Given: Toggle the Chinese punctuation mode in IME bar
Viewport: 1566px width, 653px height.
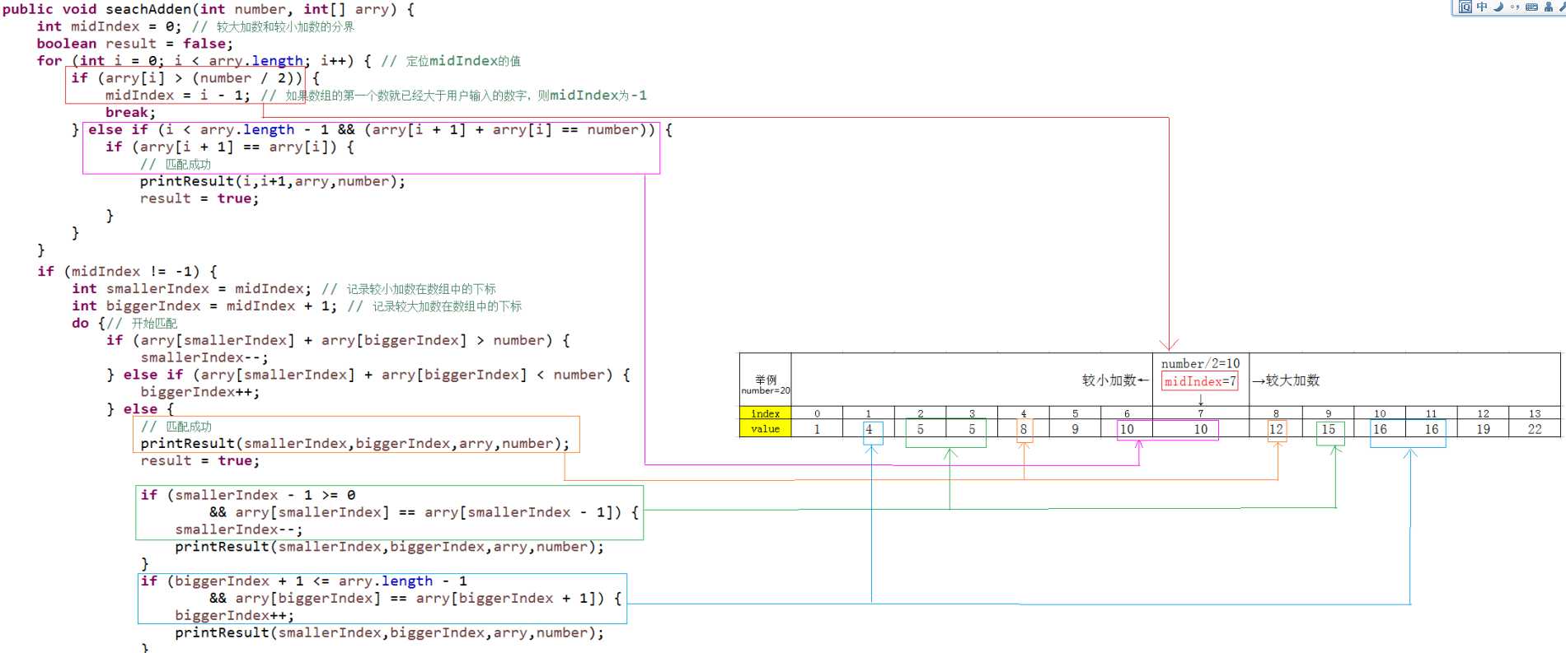Looking at the screenshot, I should [1515, 7].
